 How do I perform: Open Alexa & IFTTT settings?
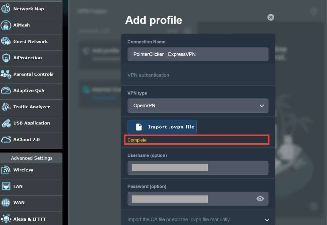pos(31,219)
